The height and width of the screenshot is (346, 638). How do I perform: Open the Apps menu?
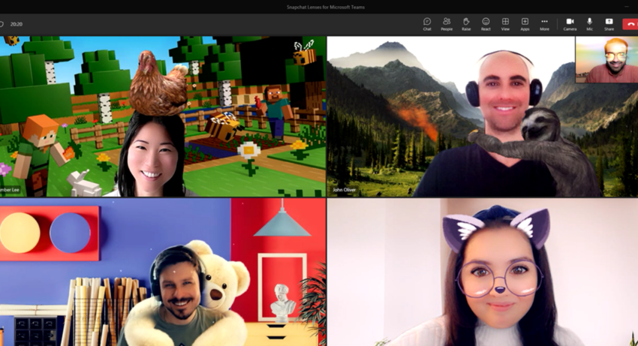(524, 24)
